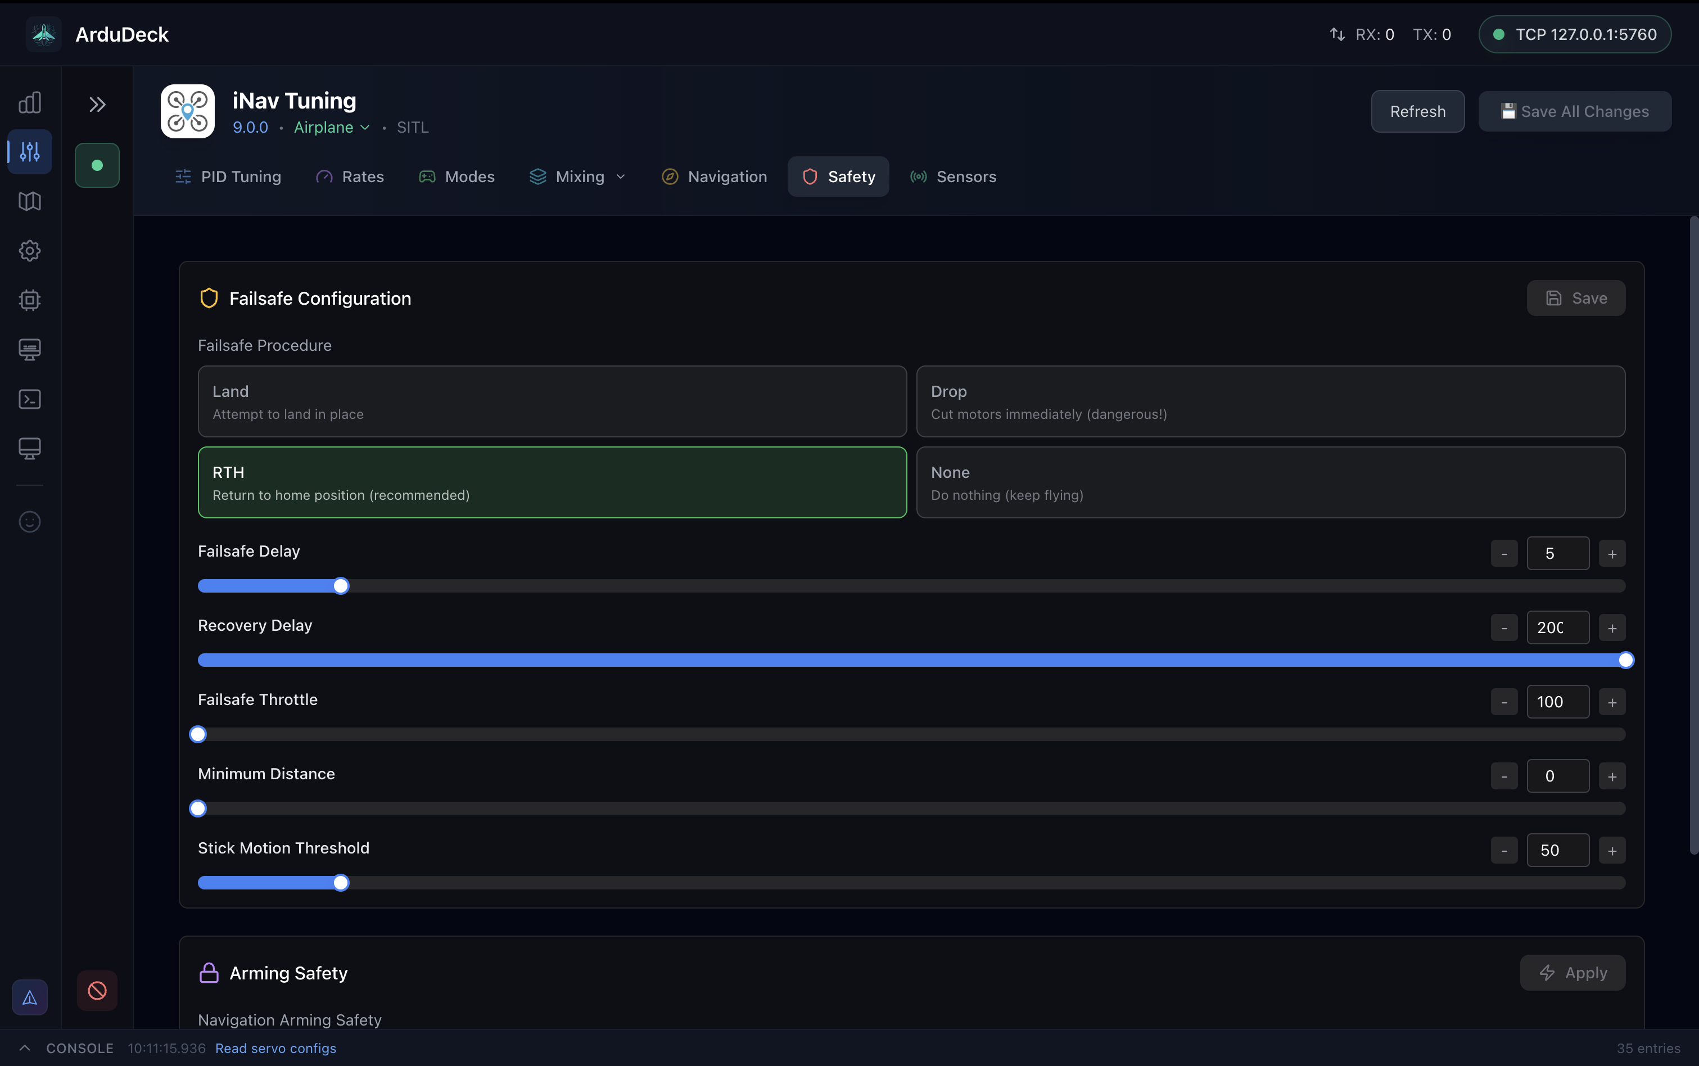Click the Failsafe Throttle value field
The image size is (1699, 1066).
coord(1557,702)
